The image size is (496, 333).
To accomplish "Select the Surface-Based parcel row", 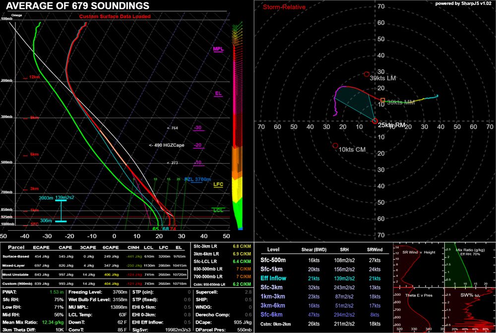I will [95, 257].
